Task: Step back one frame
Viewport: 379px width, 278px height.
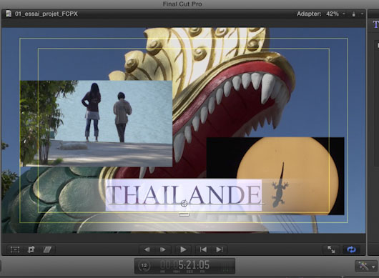Action: [147, 249]
